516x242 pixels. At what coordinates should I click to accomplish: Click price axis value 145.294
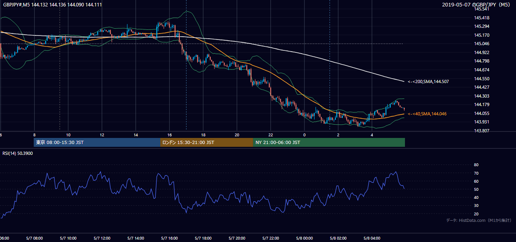coord(482,26)
